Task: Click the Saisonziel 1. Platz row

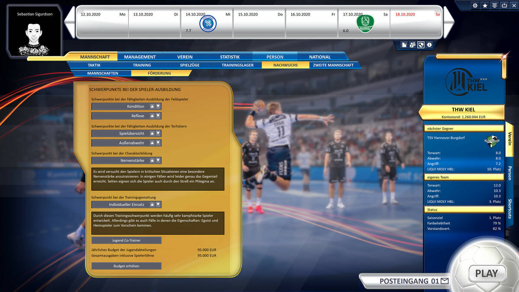Action: (x=464, y=218)
